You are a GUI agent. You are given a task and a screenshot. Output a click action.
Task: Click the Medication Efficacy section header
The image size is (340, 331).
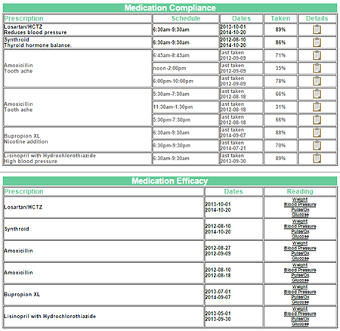(x=170, y=181)
